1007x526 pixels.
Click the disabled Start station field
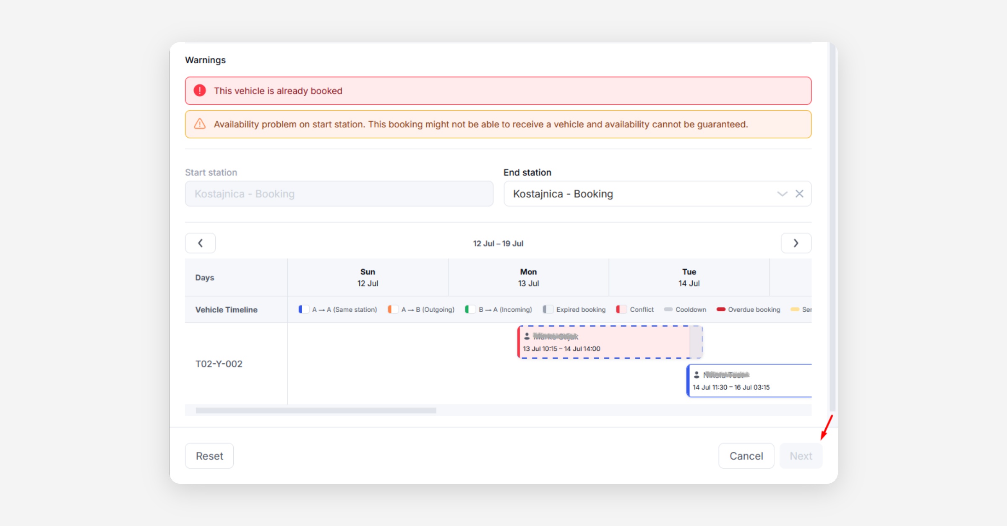coord(339,194)
